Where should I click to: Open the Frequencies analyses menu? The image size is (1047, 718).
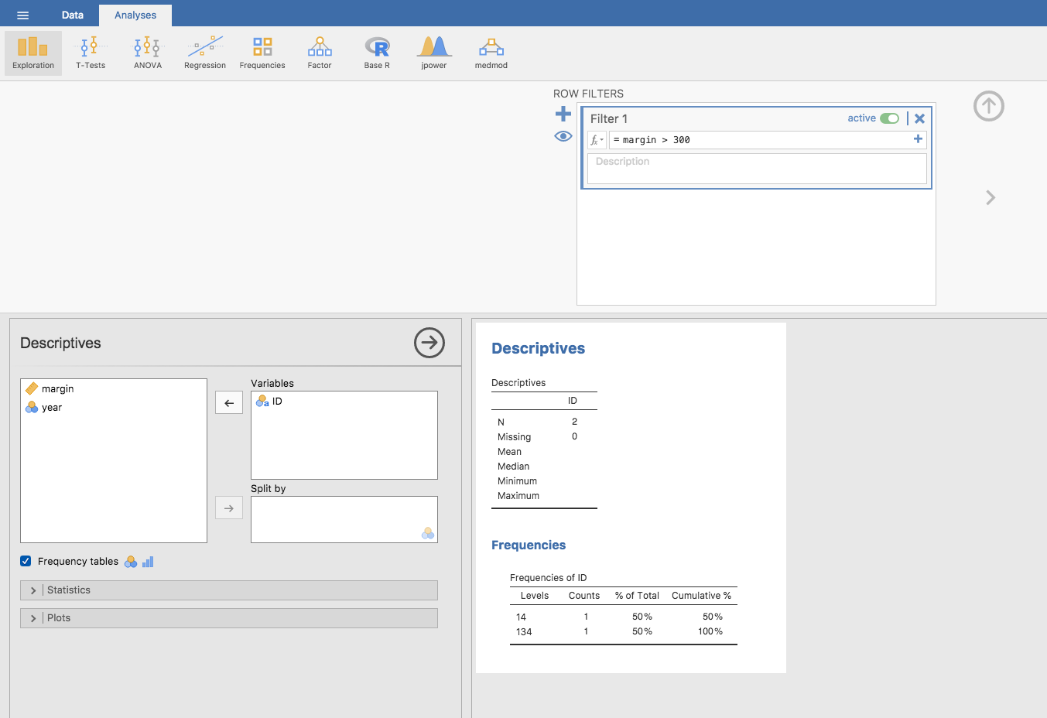coord(262,53)
